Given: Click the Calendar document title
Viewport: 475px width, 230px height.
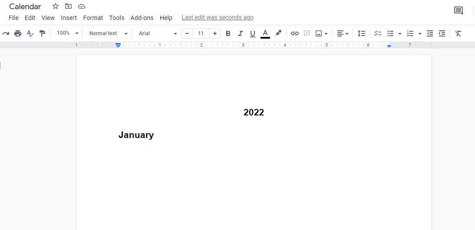Looking at the screenshot, I should pos(25,7).
